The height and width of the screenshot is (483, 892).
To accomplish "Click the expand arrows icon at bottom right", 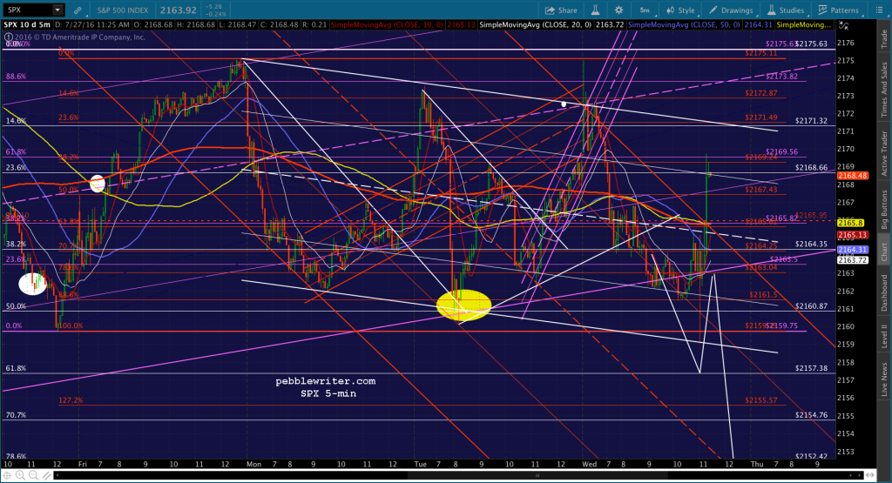I will [869, 476].
